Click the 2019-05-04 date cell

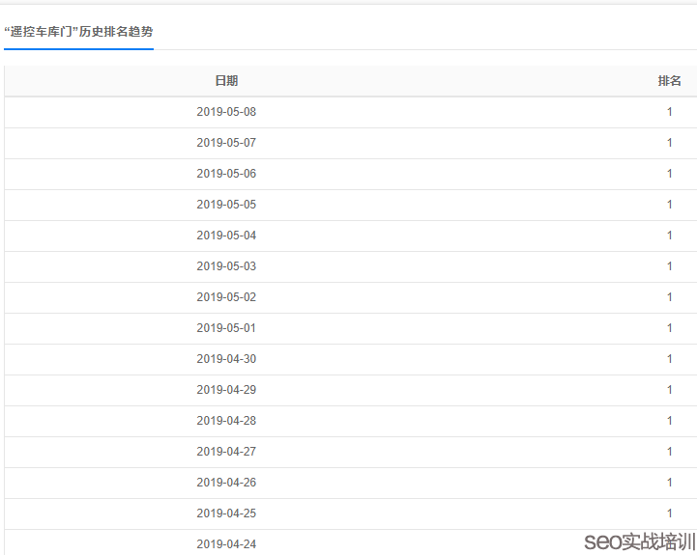pyautogui.click(x=226, y=236)
